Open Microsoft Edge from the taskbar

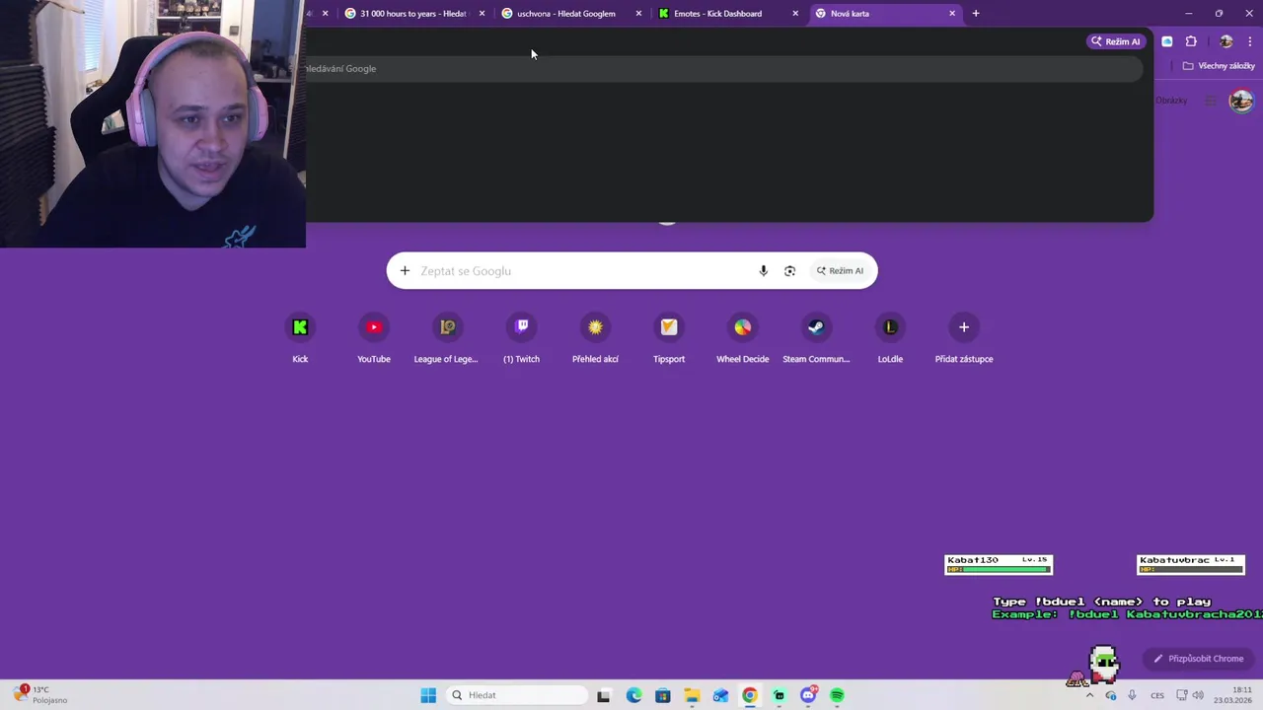(633, 695)
